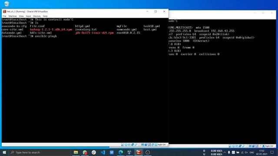Click the Type here to search box
The image size is (278, 156).
(x=40, y=152)
